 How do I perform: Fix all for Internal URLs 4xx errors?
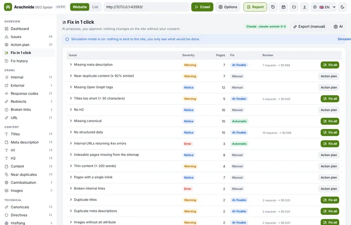click(x=330, y=144)
